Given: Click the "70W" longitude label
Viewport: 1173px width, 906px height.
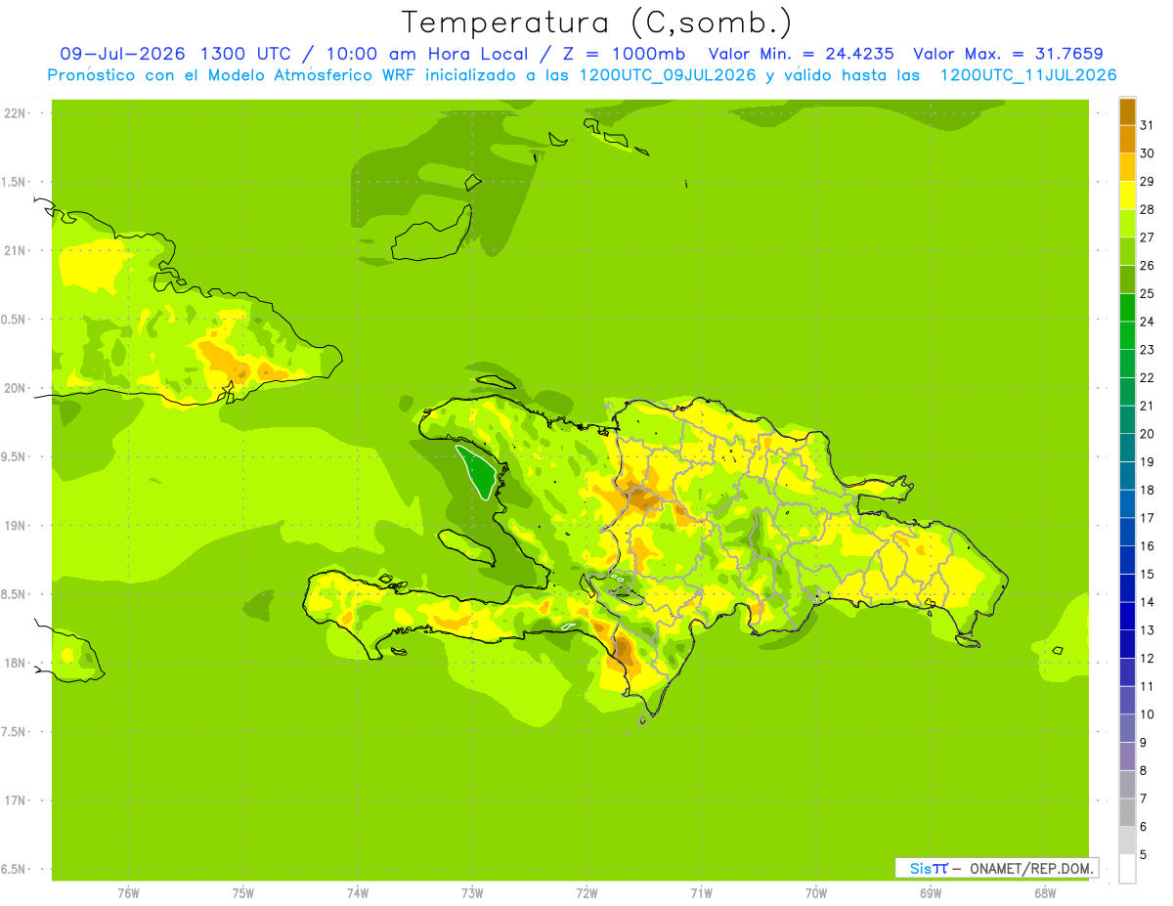Looking at the screenshot, I should tap(816, 892).
